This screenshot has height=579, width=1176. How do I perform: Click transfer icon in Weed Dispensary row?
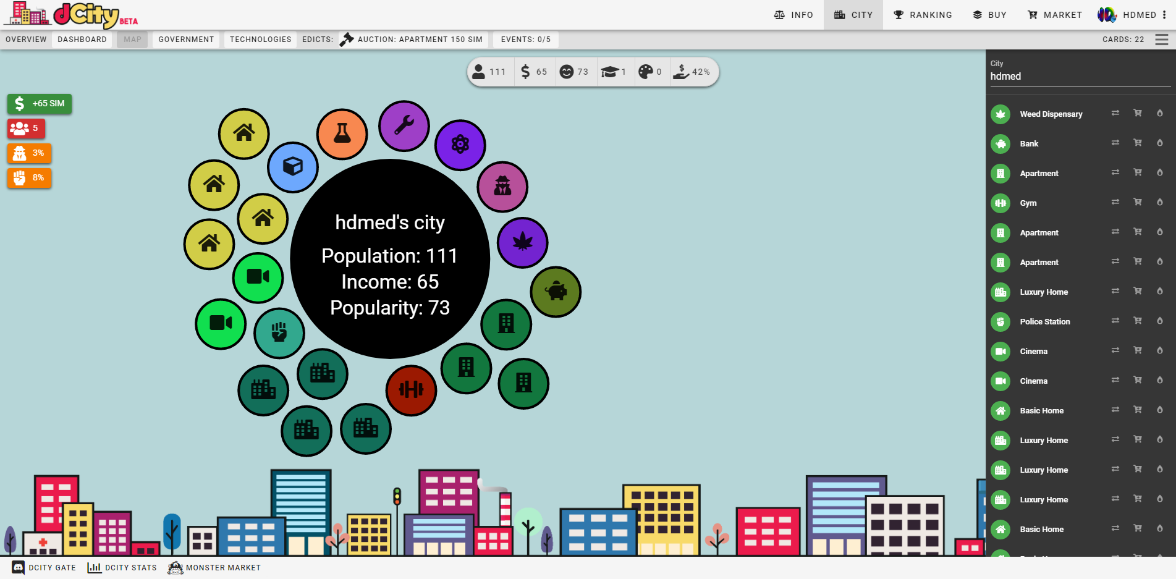click(1115, 113)
